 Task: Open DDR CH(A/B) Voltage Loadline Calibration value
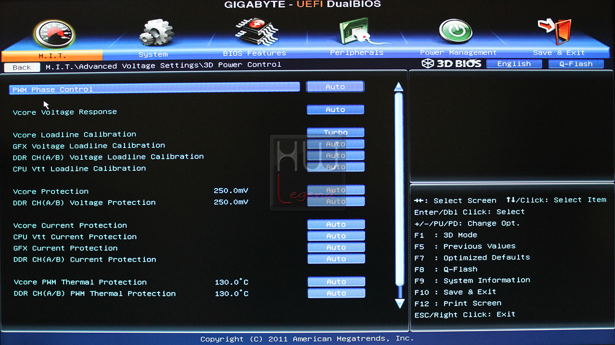[x=335, y=155]
